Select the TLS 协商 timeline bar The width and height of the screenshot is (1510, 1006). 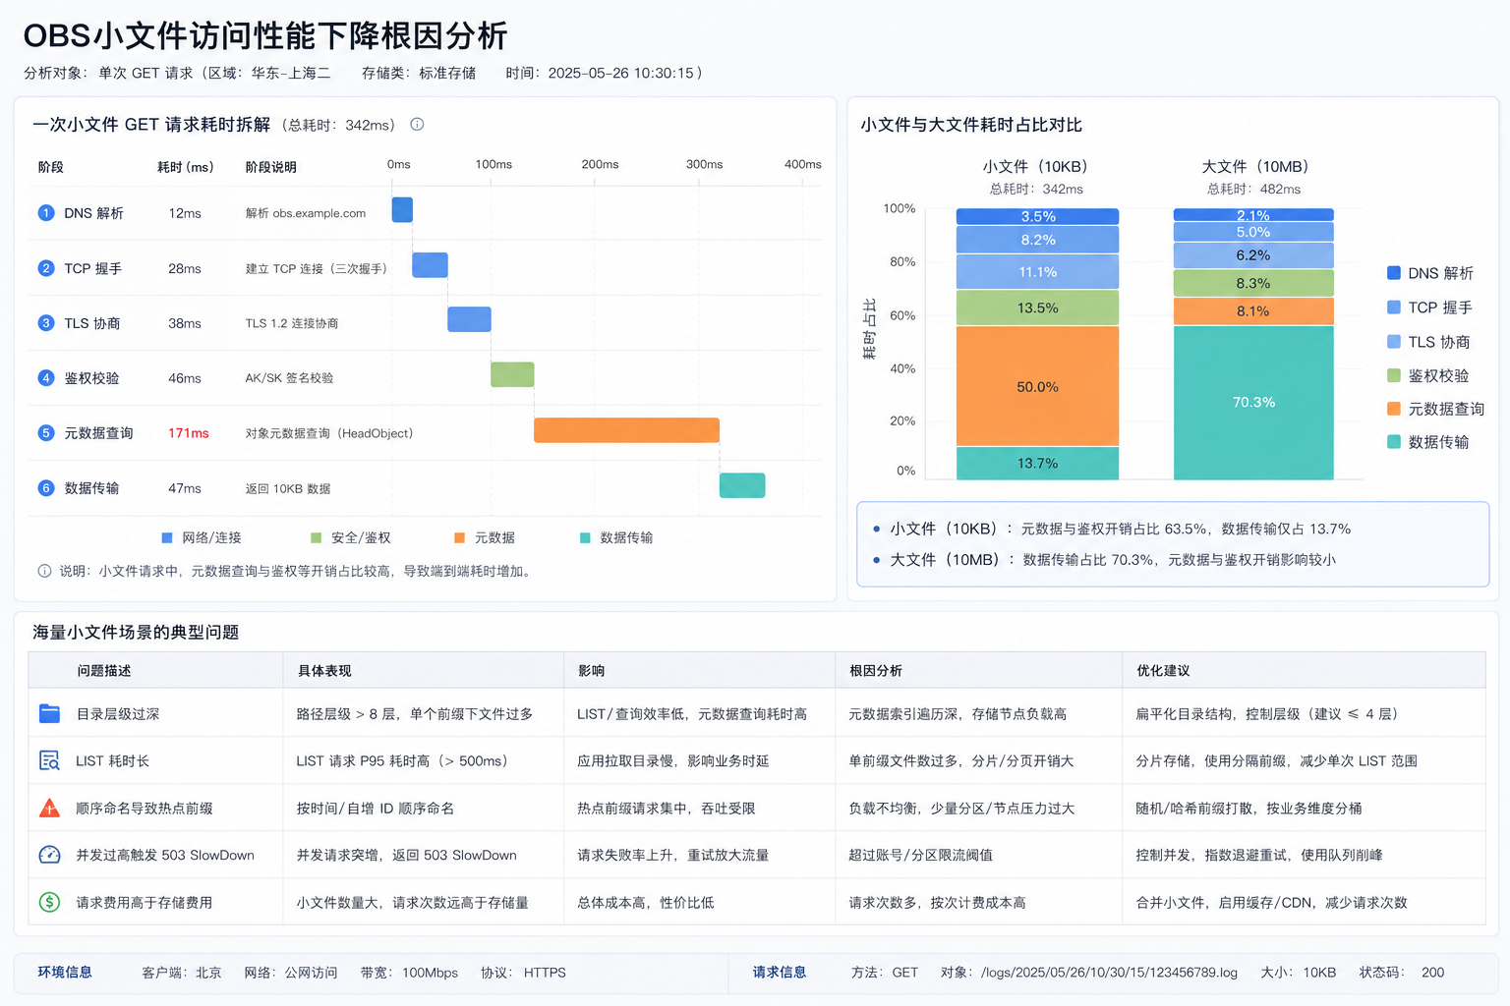(469, 319)
